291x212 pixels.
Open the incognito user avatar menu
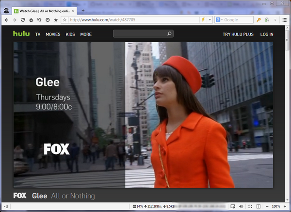tap(6, 11)
